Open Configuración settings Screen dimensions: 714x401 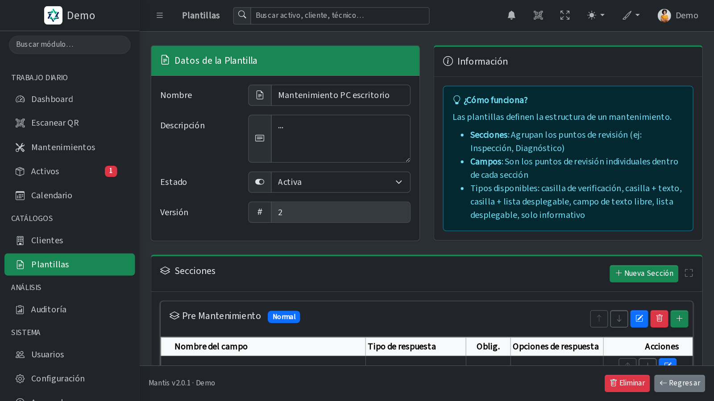(x=70, y=378)
